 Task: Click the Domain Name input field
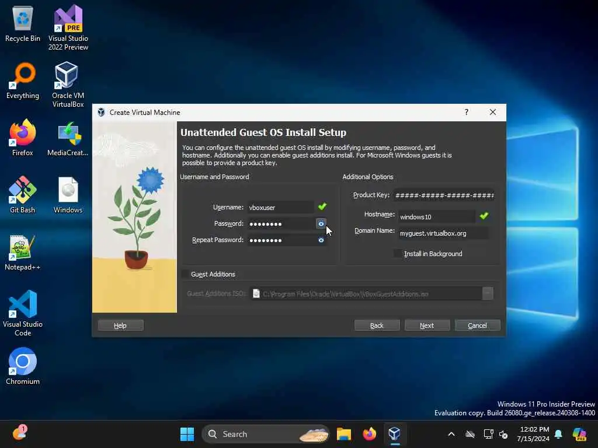[444, 233]
